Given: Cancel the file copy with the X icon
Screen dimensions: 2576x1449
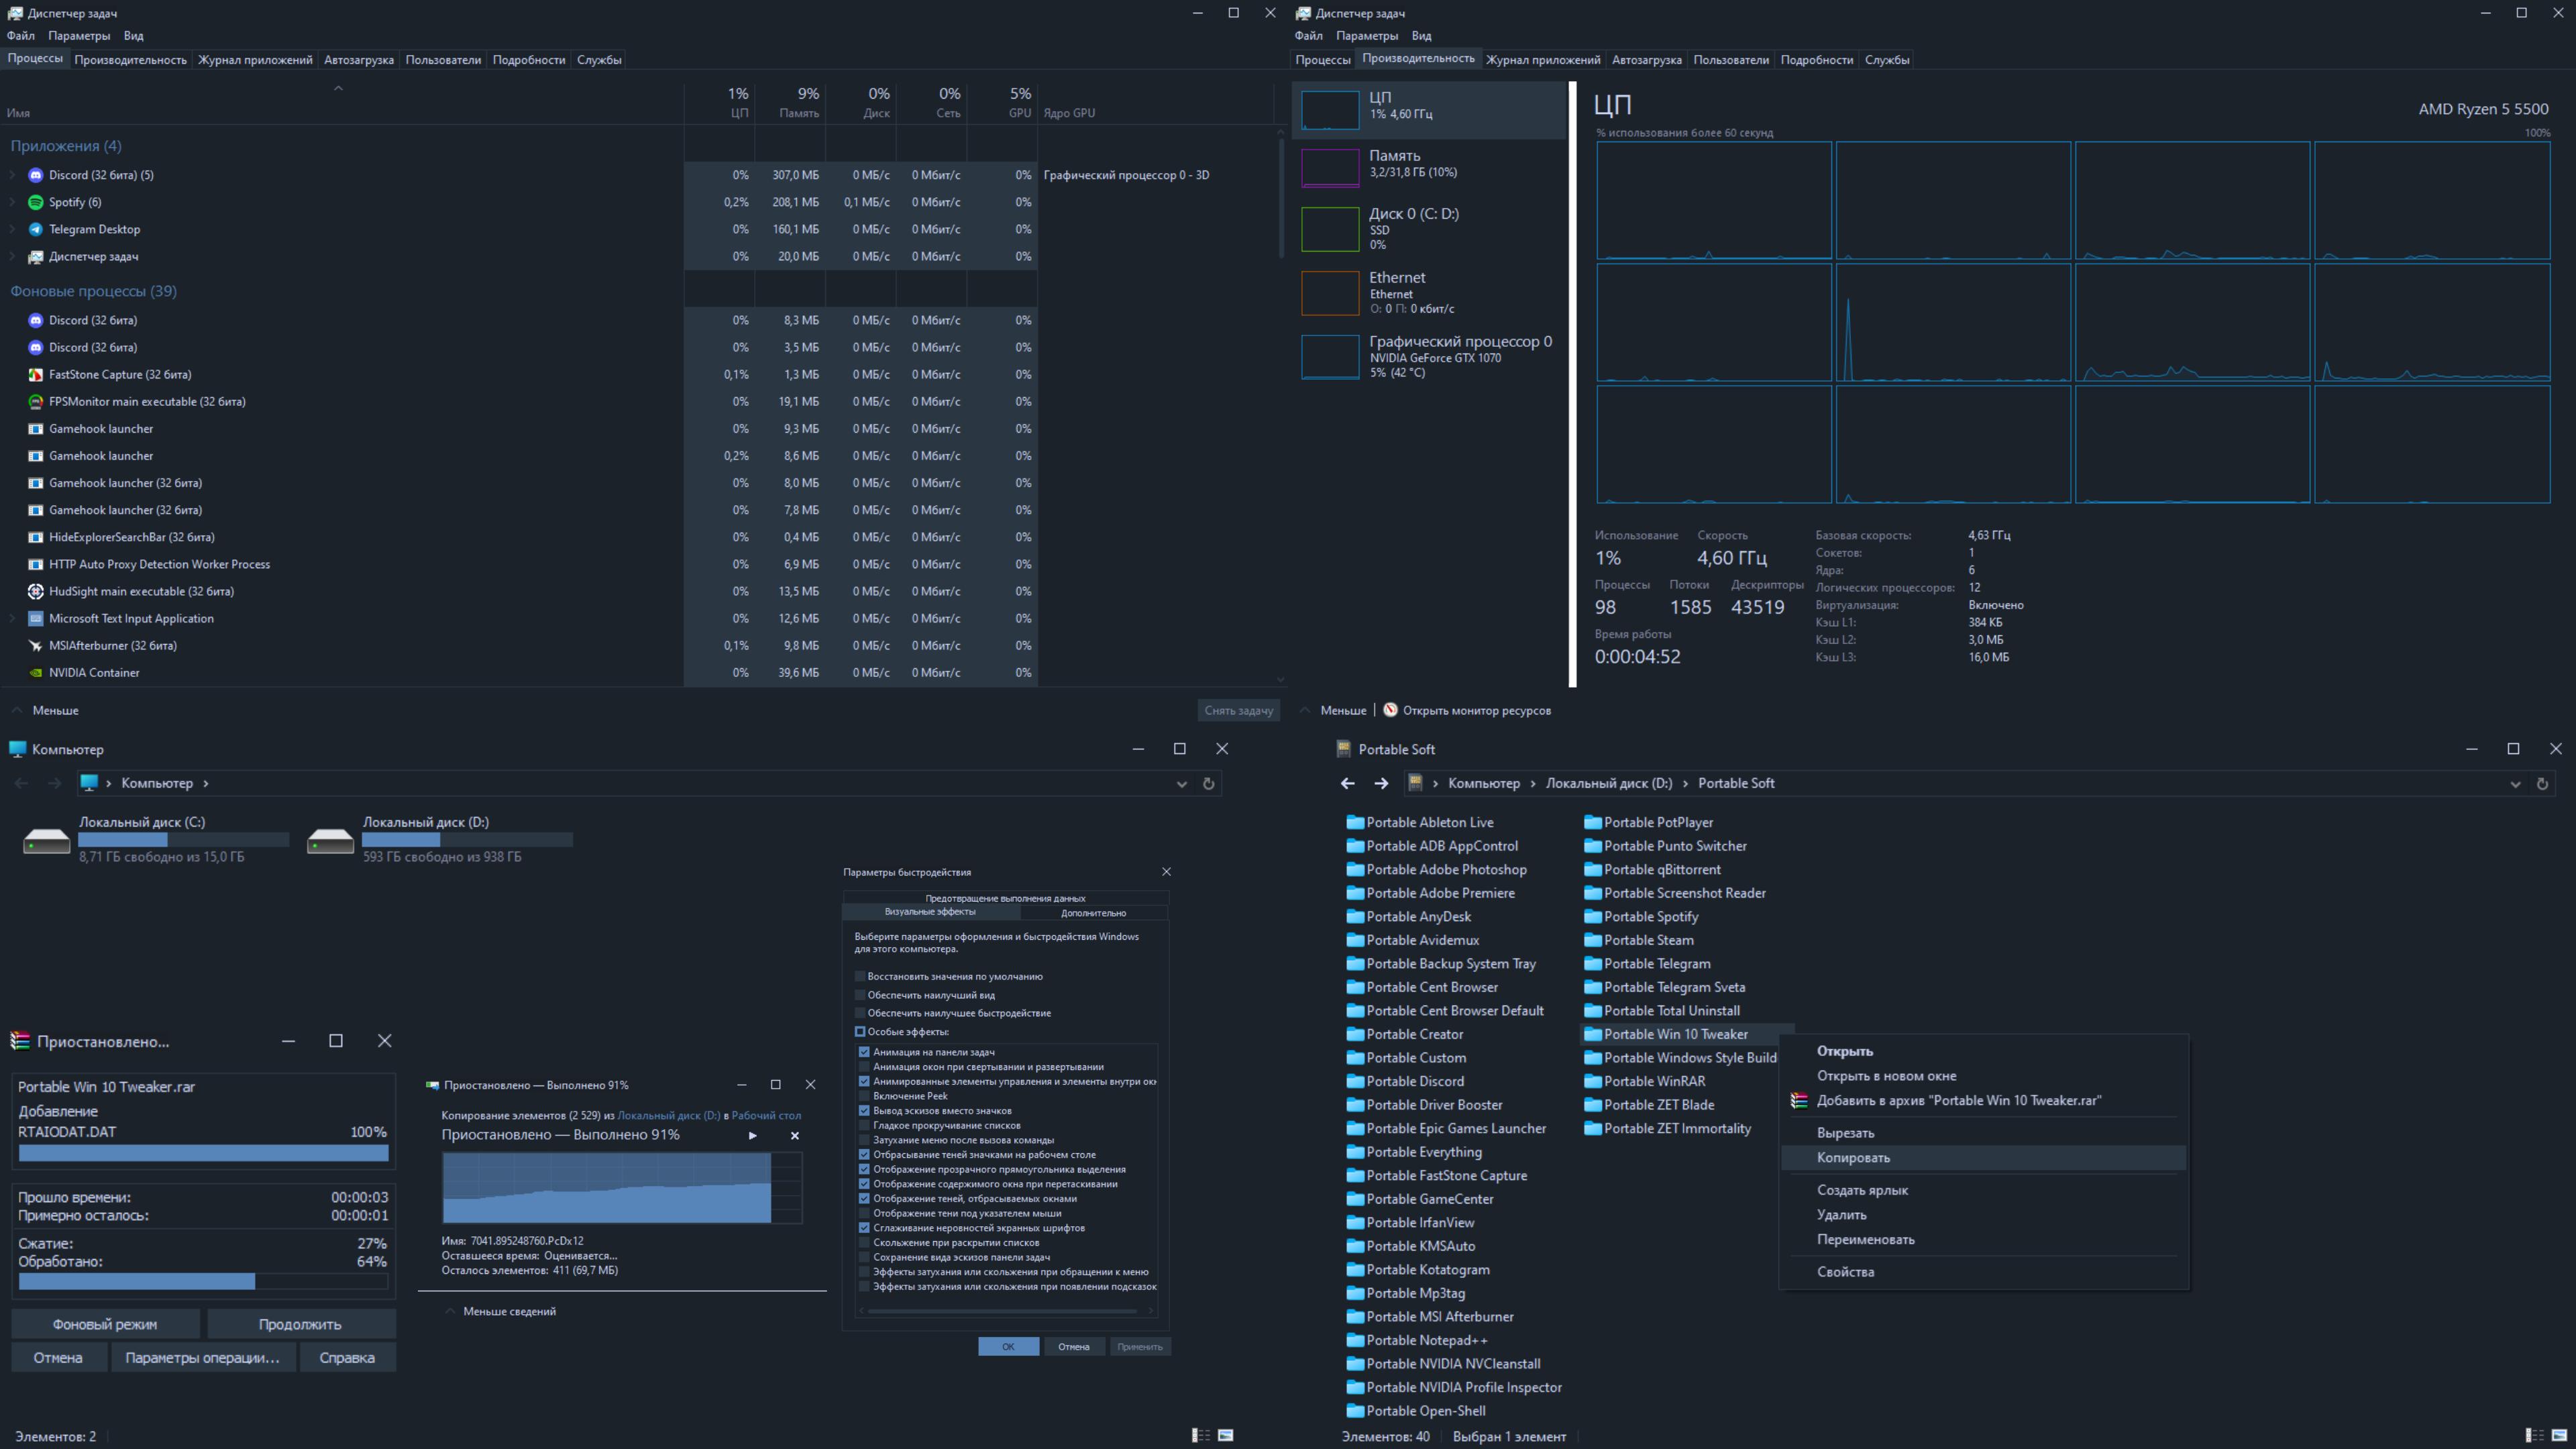Looking at the screenshot, I should coord(795,1135).
